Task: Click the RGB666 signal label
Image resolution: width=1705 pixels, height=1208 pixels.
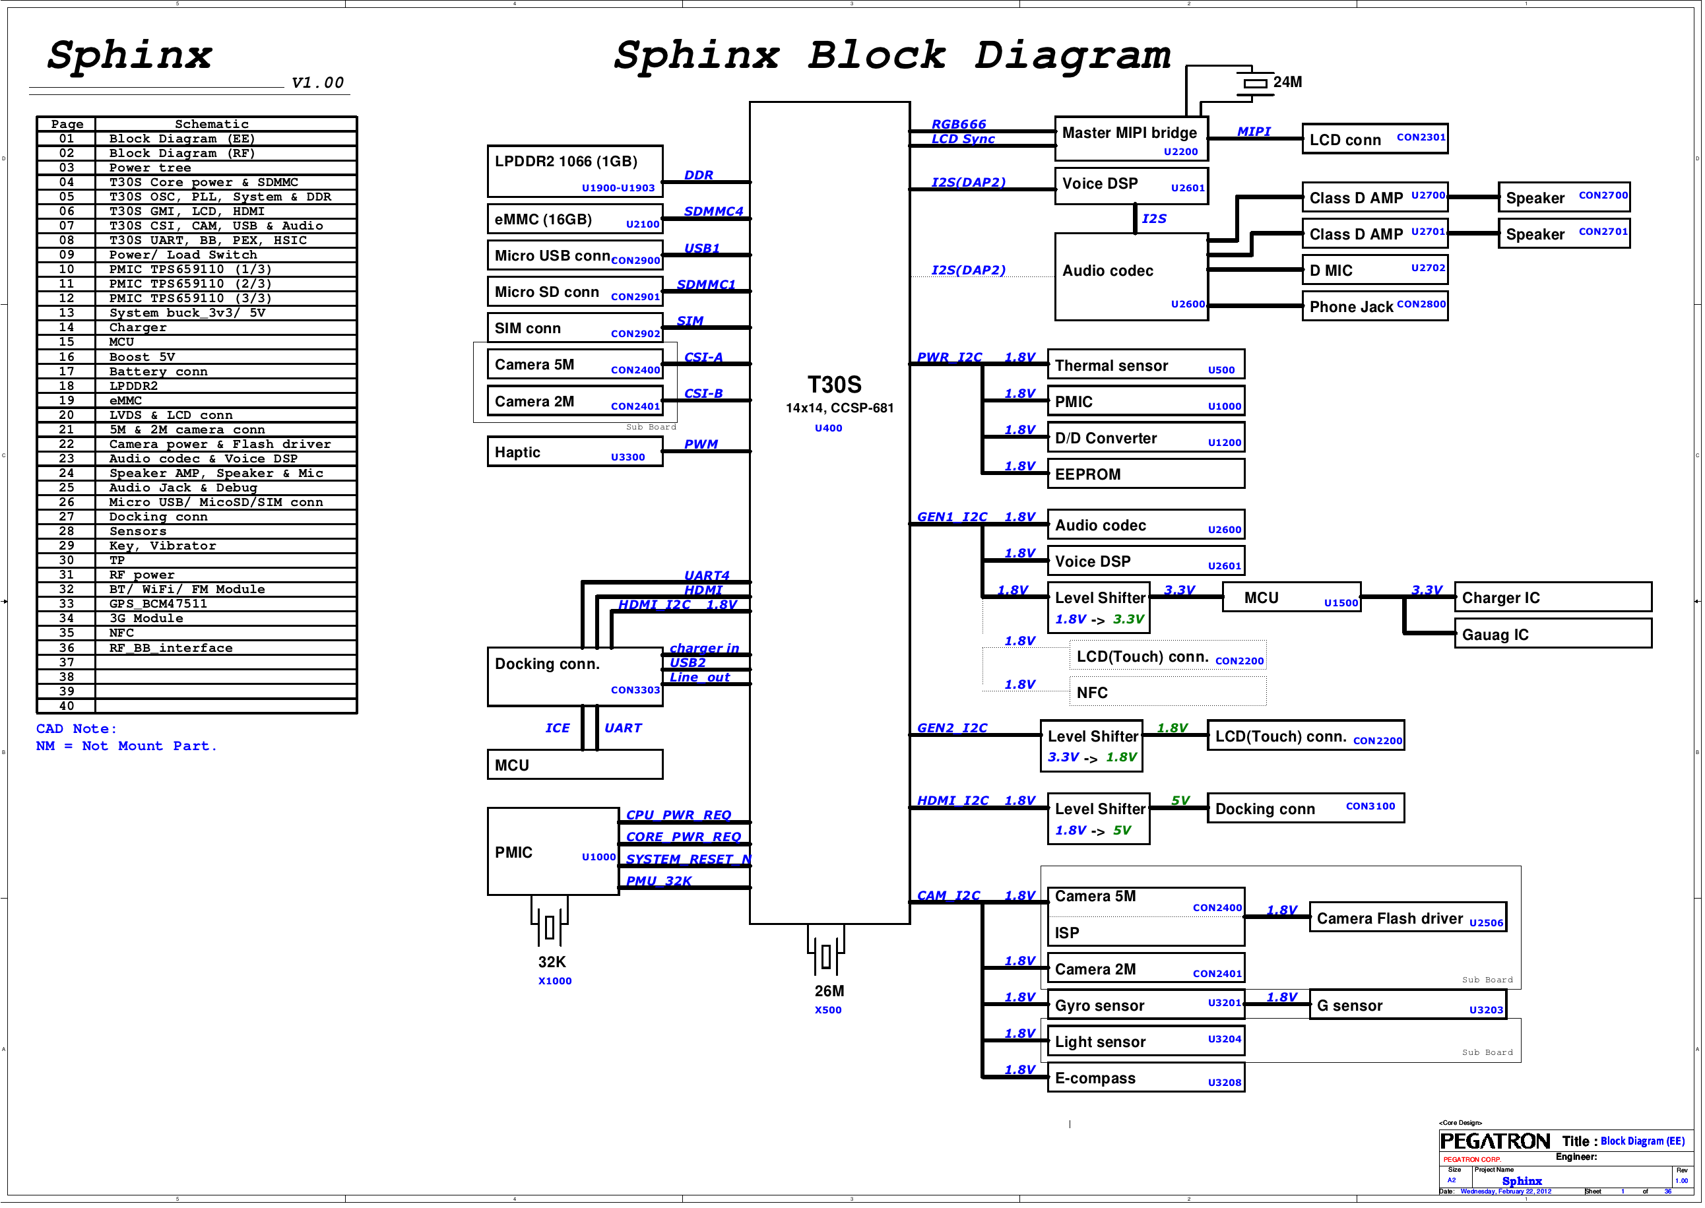Action: 960,124
